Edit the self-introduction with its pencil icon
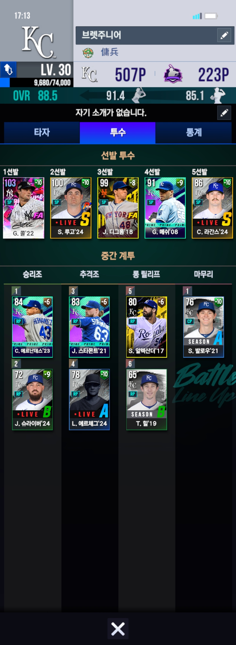The height and width of the screenshot is (645, 236). coord(224,113)
